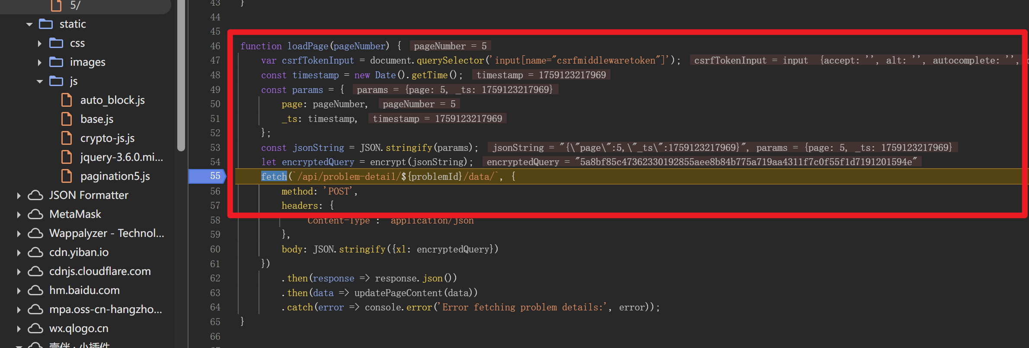Click the file icon beside jquery-3.6.0.mi...

tap(67, 157)
